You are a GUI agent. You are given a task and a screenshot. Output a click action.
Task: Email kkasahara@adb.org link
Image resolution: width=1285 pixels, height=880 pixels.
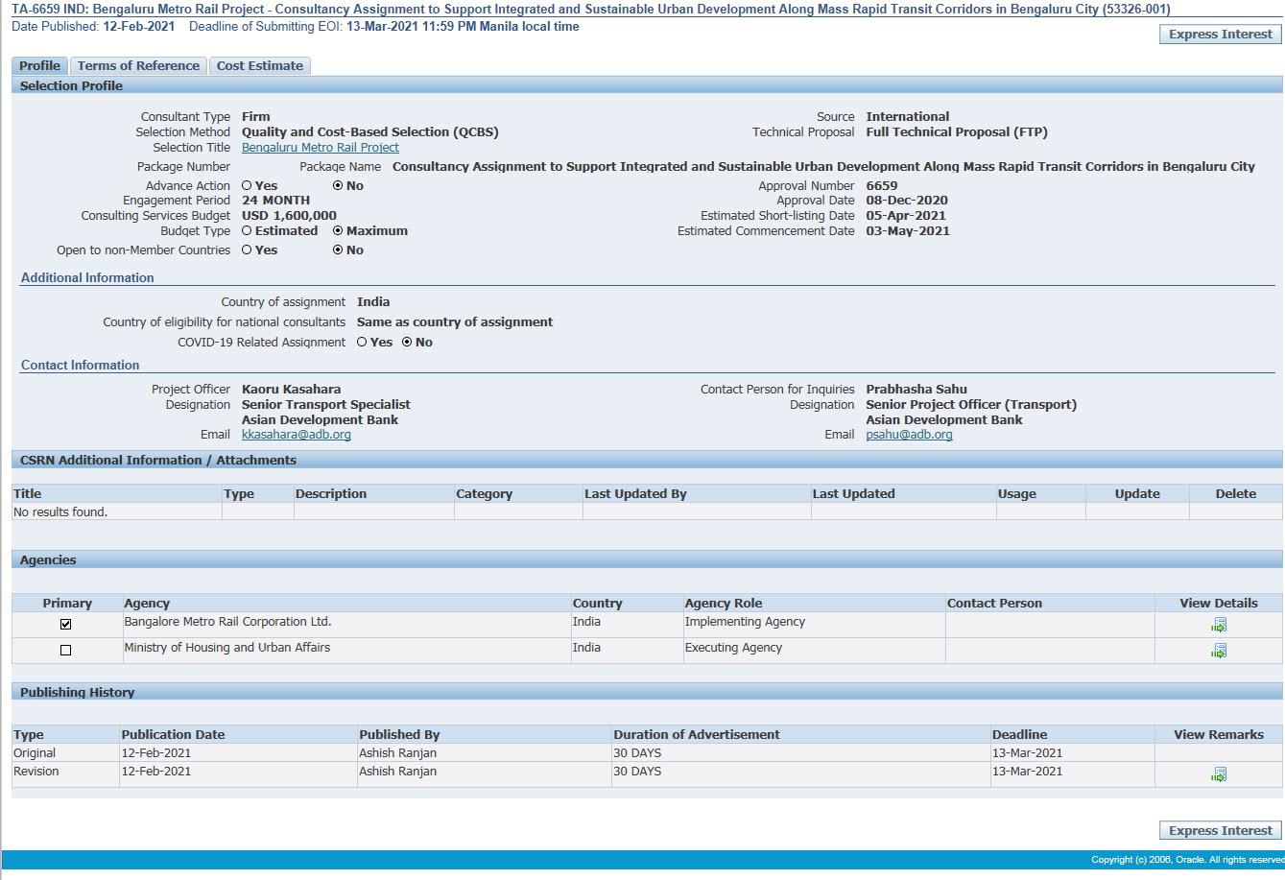point(297,434)
